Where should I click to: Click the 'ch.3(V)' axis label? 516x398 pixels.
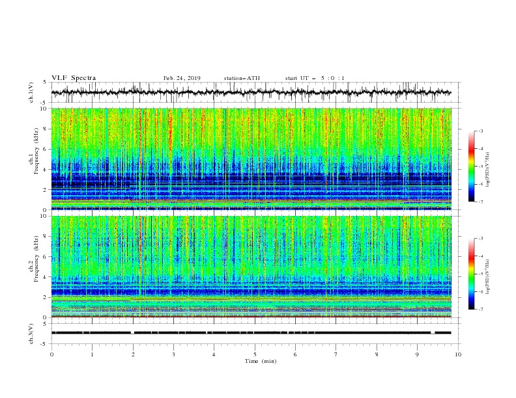point(31,334)
